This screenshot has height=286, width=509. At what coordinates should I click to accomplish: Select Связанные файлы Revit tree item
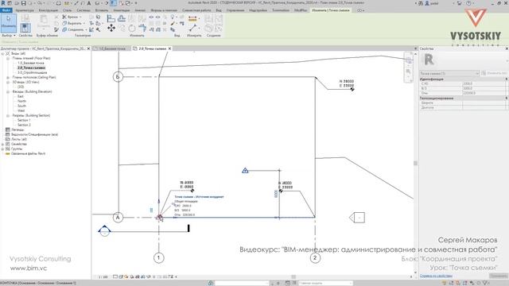click(28, 153)
